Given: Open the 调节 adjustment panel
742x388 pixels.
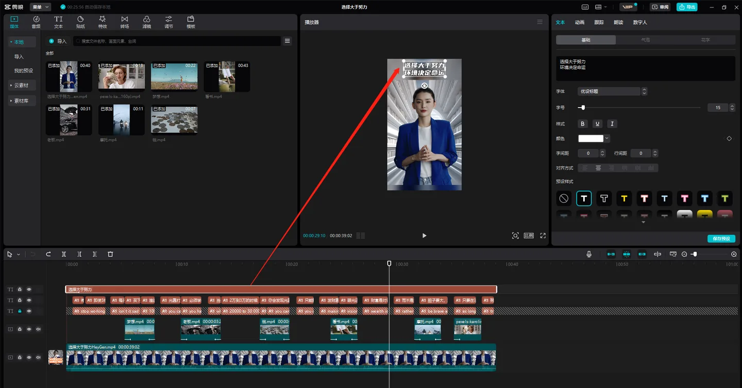Looking at the screenshot, I should [168, 22].
